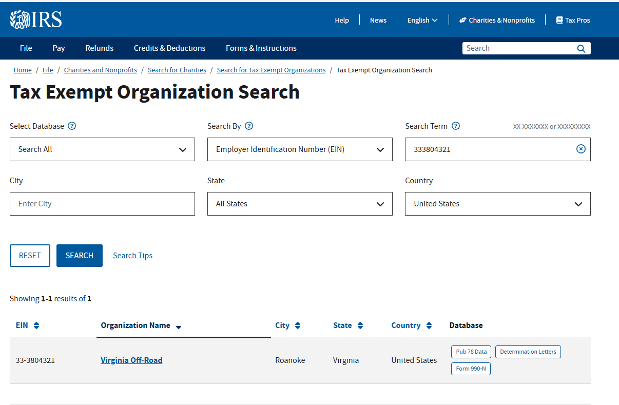Open the Virginia Off-Road organization link

click(131, 360)
